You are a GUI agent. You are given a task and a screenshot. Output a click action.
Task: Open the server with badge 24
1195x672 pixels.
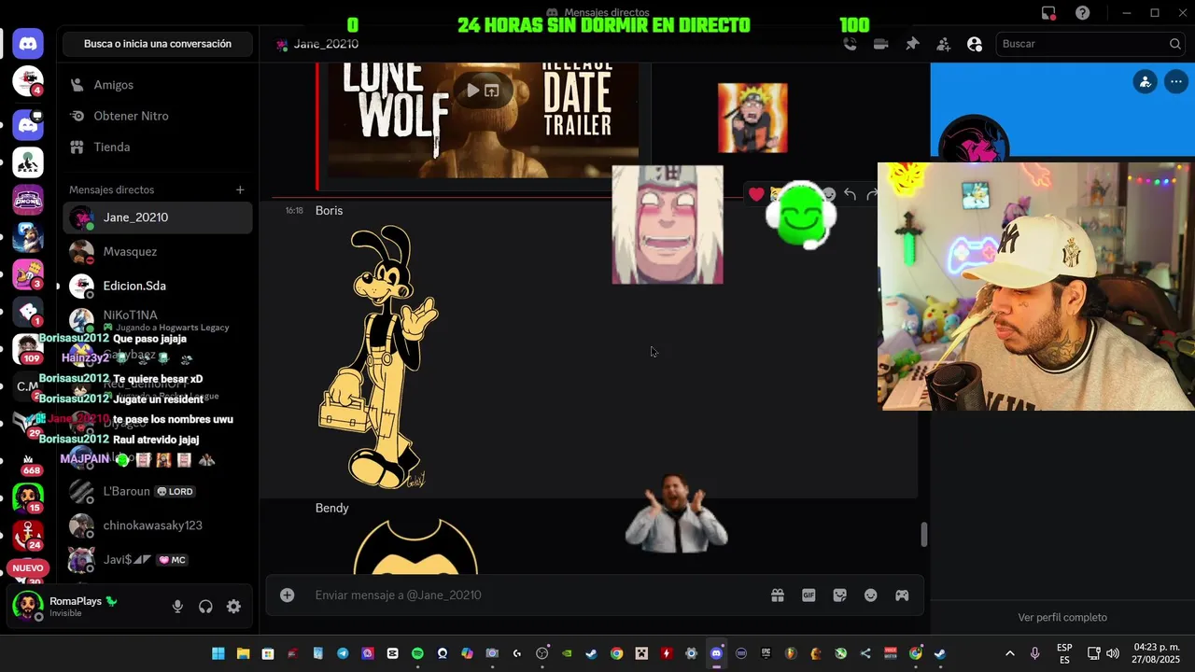click(28, 535)
